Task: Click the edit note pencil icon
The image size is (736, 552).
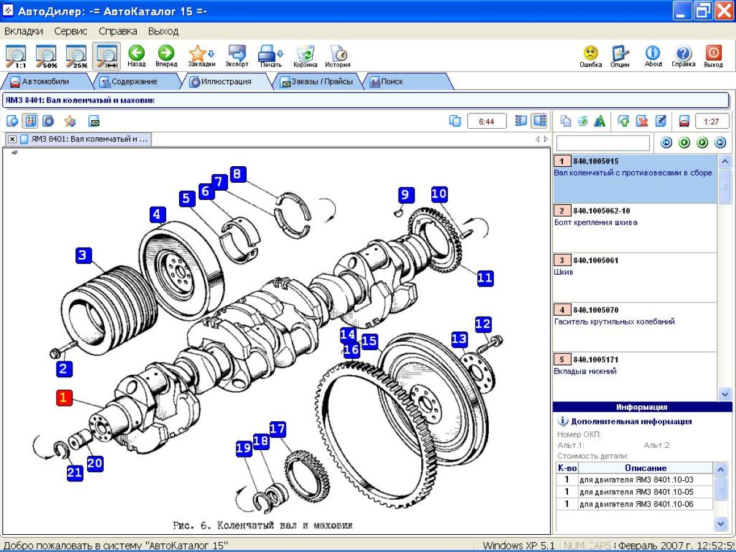Action: tap(661, 121)
